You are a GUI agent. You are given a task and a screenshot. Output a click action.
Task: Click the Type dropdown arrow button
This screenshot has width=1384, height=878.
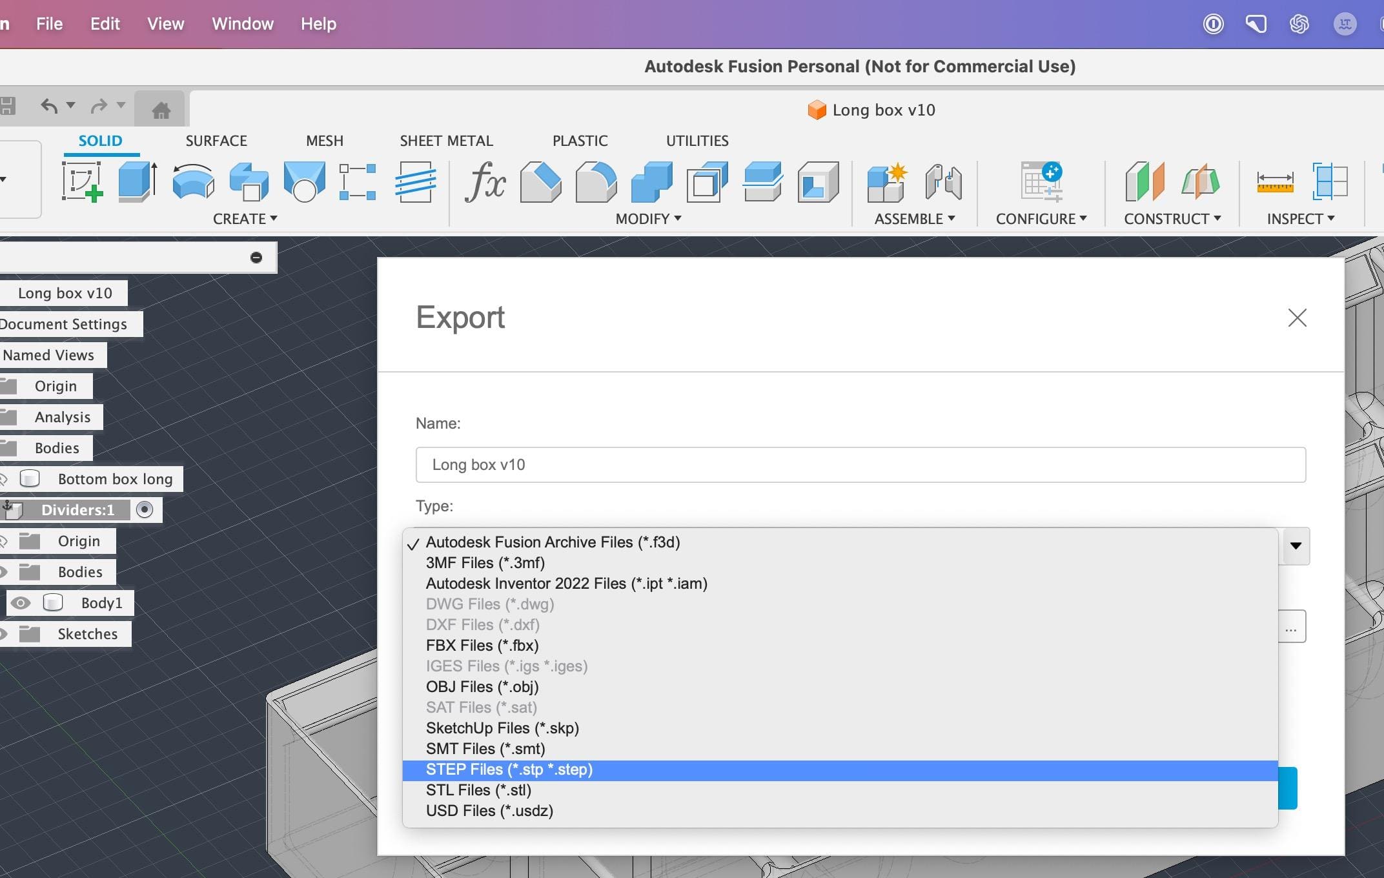pyautogui.click(x=1295, y=546)
